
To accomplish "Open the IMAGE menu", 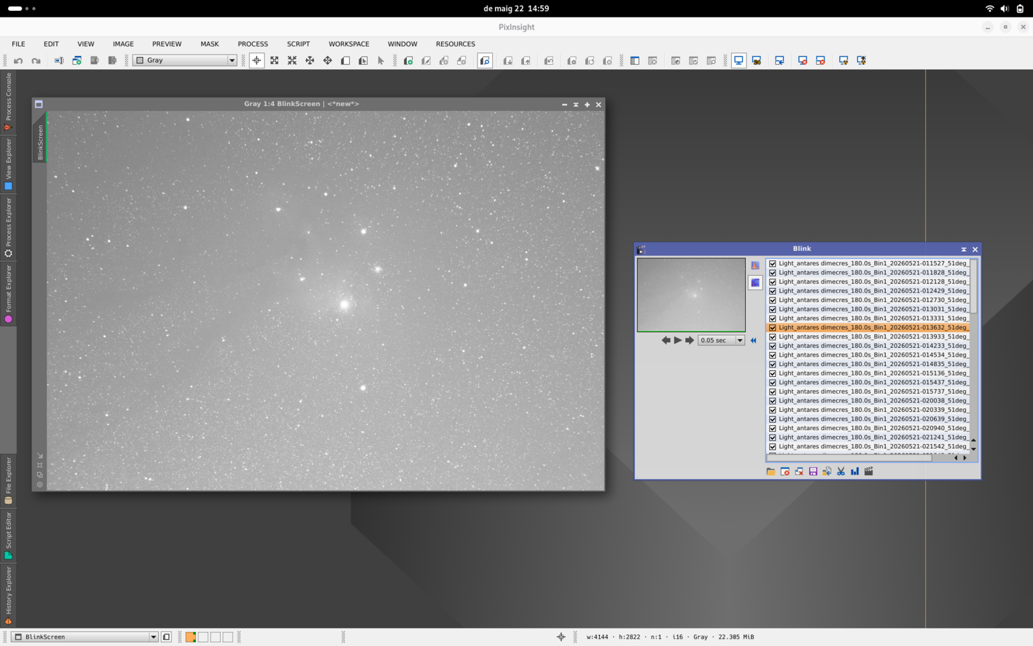I will point(123,44).
